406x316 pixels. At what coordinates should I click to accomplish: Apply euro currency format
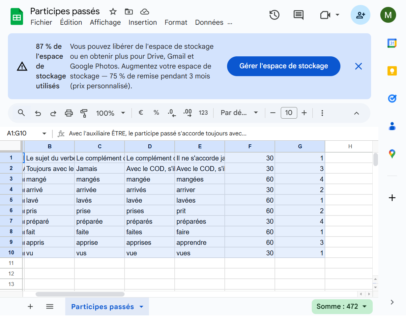[x=141, y=113]
